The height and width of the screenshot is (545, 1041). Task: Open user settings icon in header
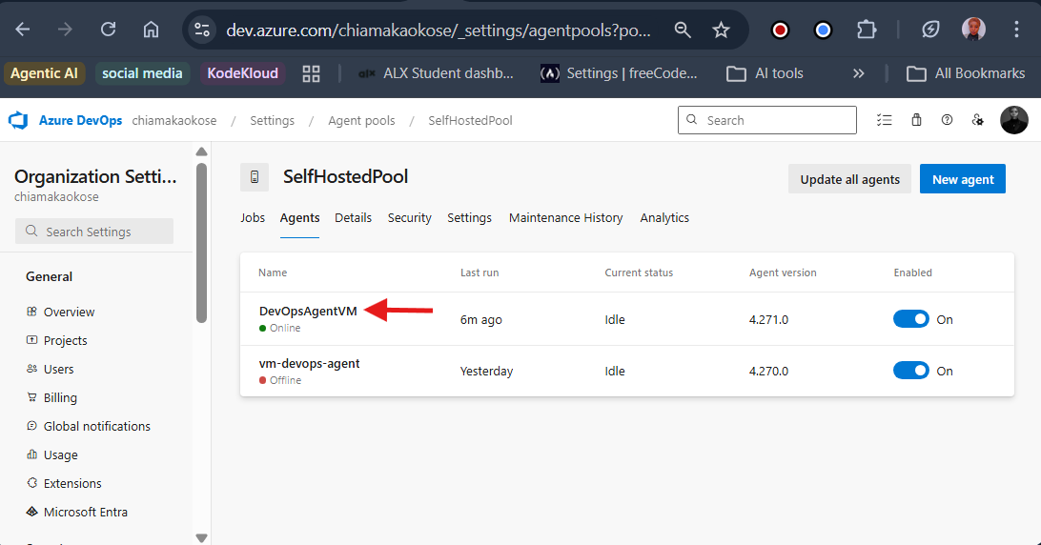(x=977, y=120)
